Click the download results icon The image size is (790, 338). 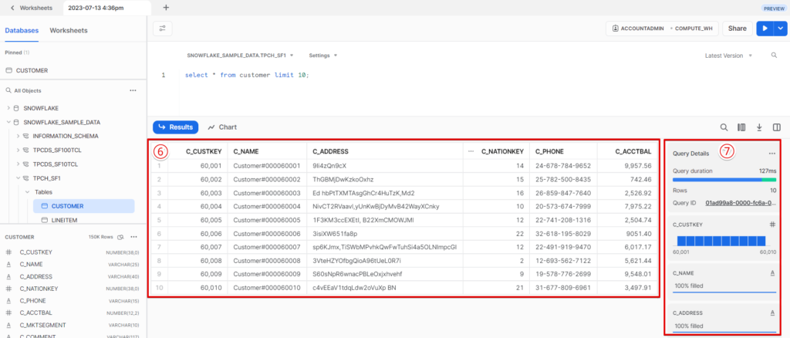tap(759, 127)
